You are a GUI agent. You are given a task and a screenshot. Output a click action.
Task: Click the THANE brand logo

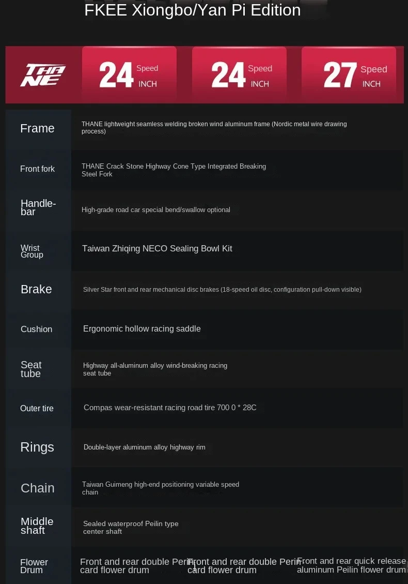[43, 76]
